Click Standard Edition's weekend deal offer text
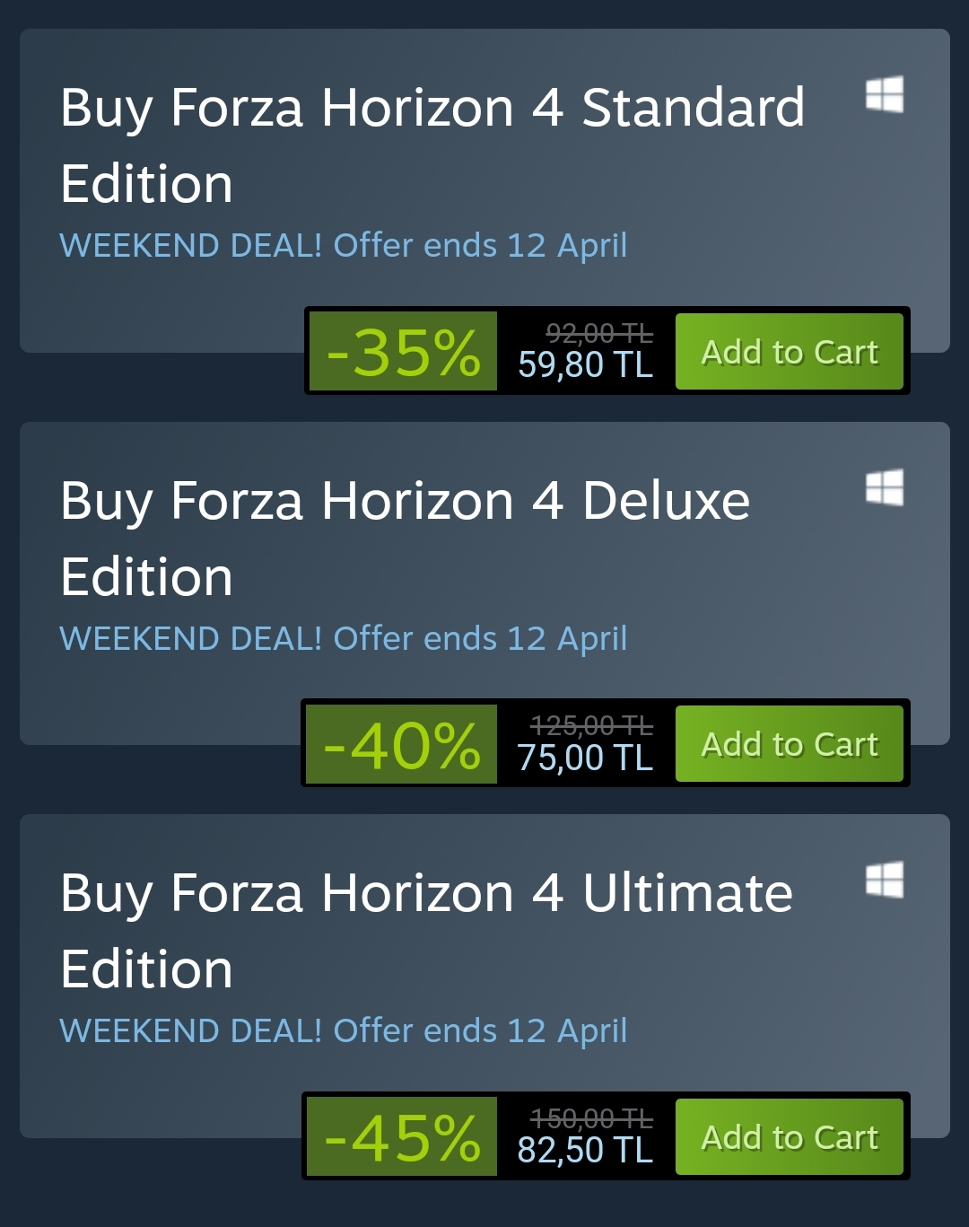 (343, 245)
